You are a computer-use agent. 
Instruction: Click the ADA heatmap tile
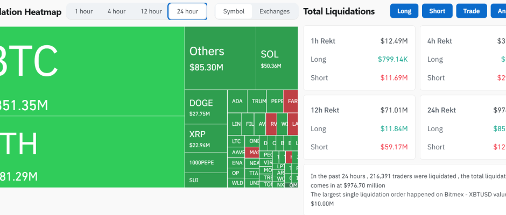[237, 101]
